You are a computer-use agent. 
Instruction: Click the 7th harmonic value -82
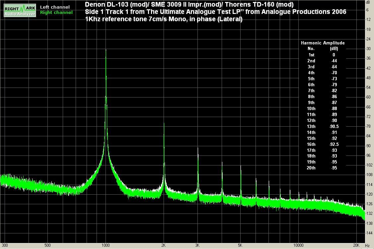334,91
